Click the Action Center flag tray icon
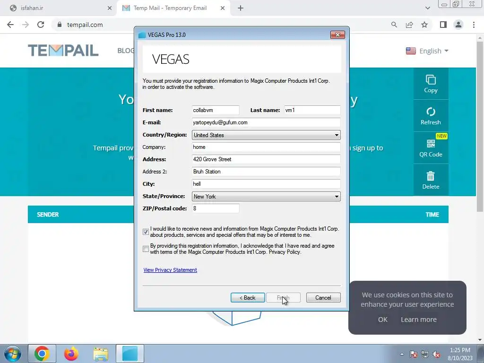484x363 pixels. click(414, 354)
